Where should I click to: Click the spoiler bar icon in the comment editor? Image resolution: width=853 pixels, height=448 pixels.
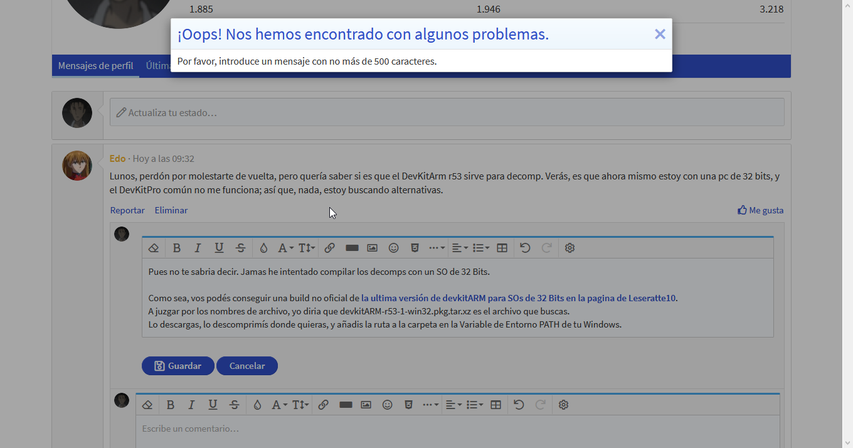345,405
